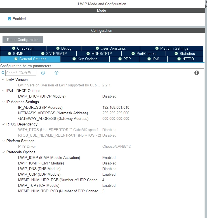Viewport: 207px width, 218px height.
Task: Collapse IP Address Settings section
Action: [x=3, y=102]
